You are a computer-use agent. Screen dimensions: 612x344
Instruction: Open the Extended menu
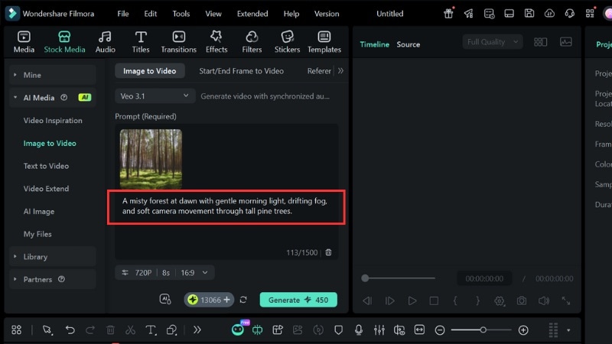pos(252,14)
